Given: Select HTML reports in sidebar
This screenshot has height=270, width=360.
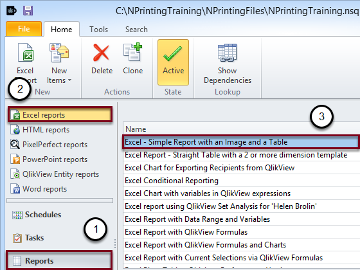Looking at the screenshot, I should [46, 130].
